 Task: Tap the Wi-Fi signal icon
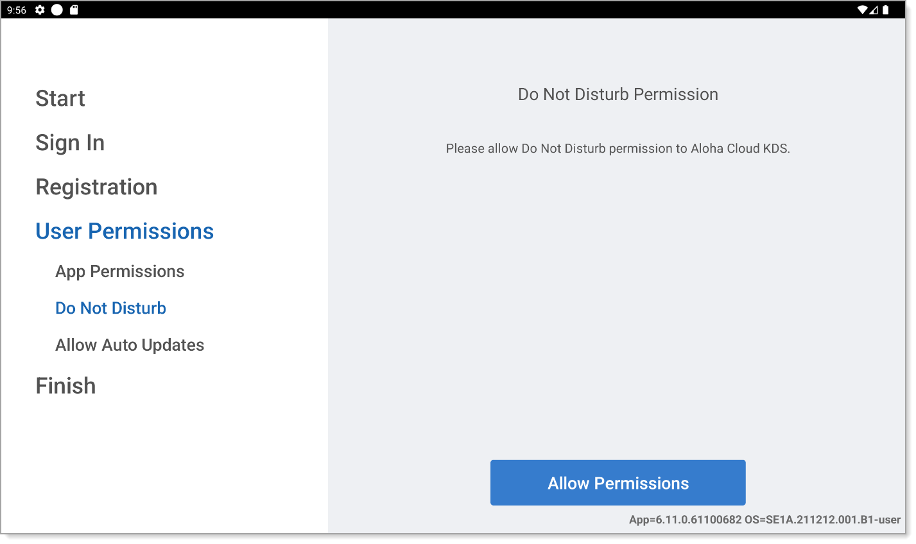pos(863,10)
